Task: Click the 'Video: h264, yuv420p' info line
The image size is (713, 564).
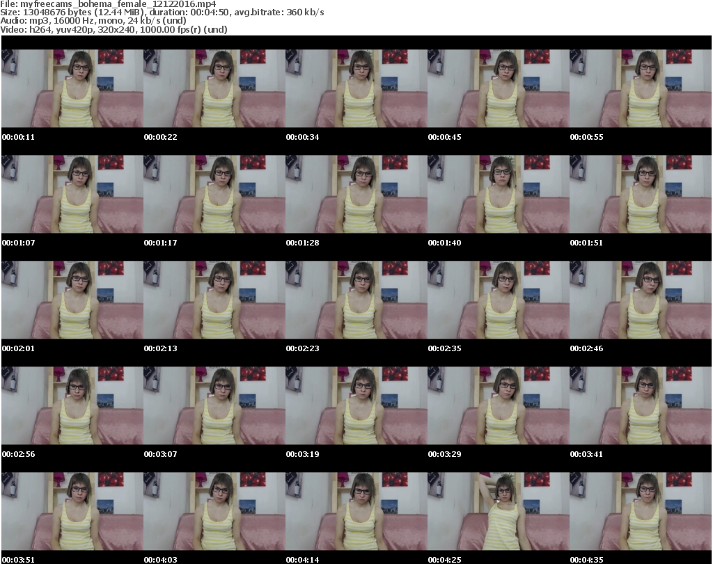Action: coord(113,29)
